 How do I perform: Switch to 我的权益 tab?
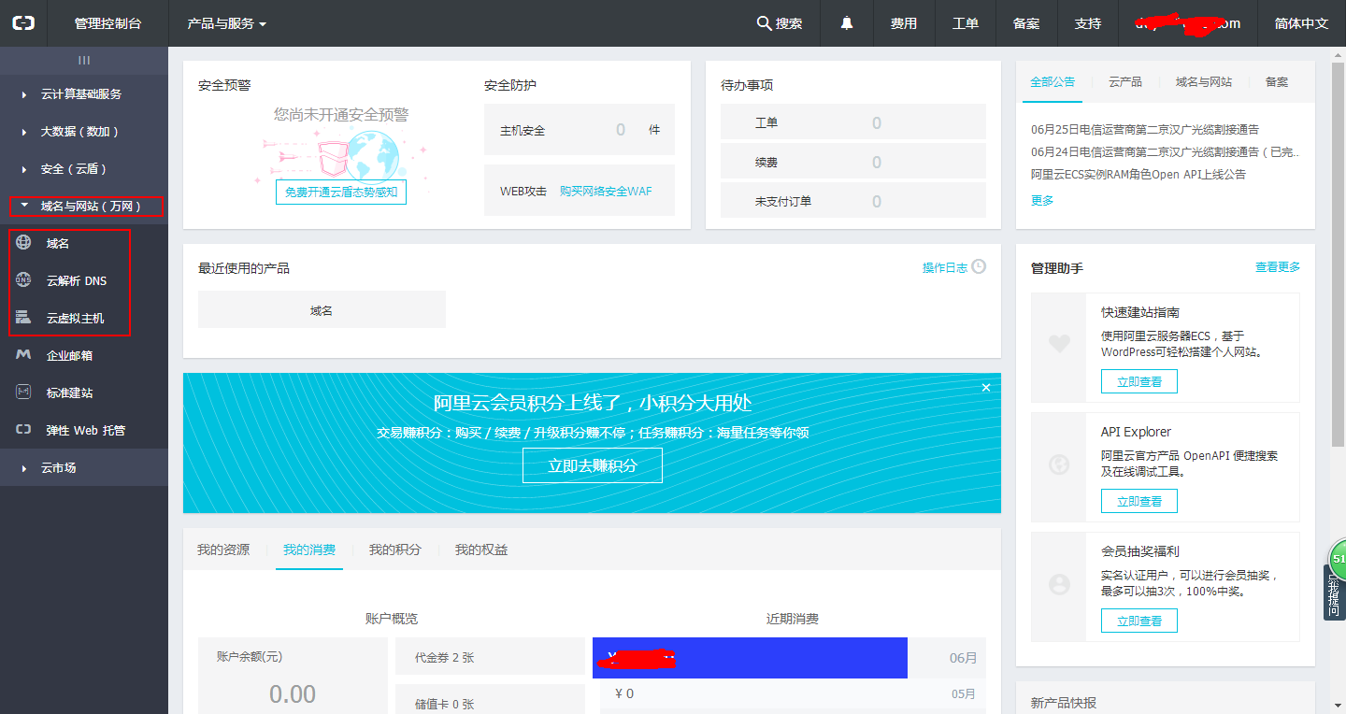481,550
